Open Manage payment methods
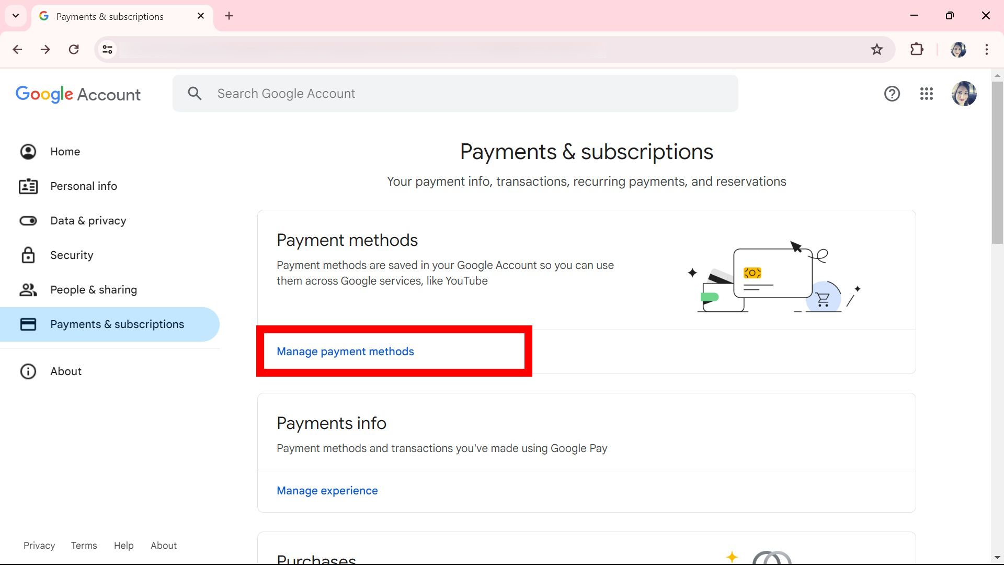This screenshot has height=565, width=1004. coord(345,352)
